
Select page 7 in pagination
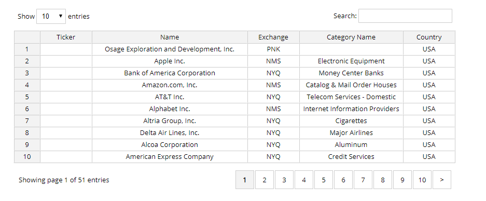(363, 180)
